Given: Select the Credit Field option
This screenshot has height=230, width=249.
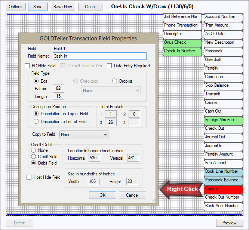Looking at the screenshot, I should click(x=33, y=156).
